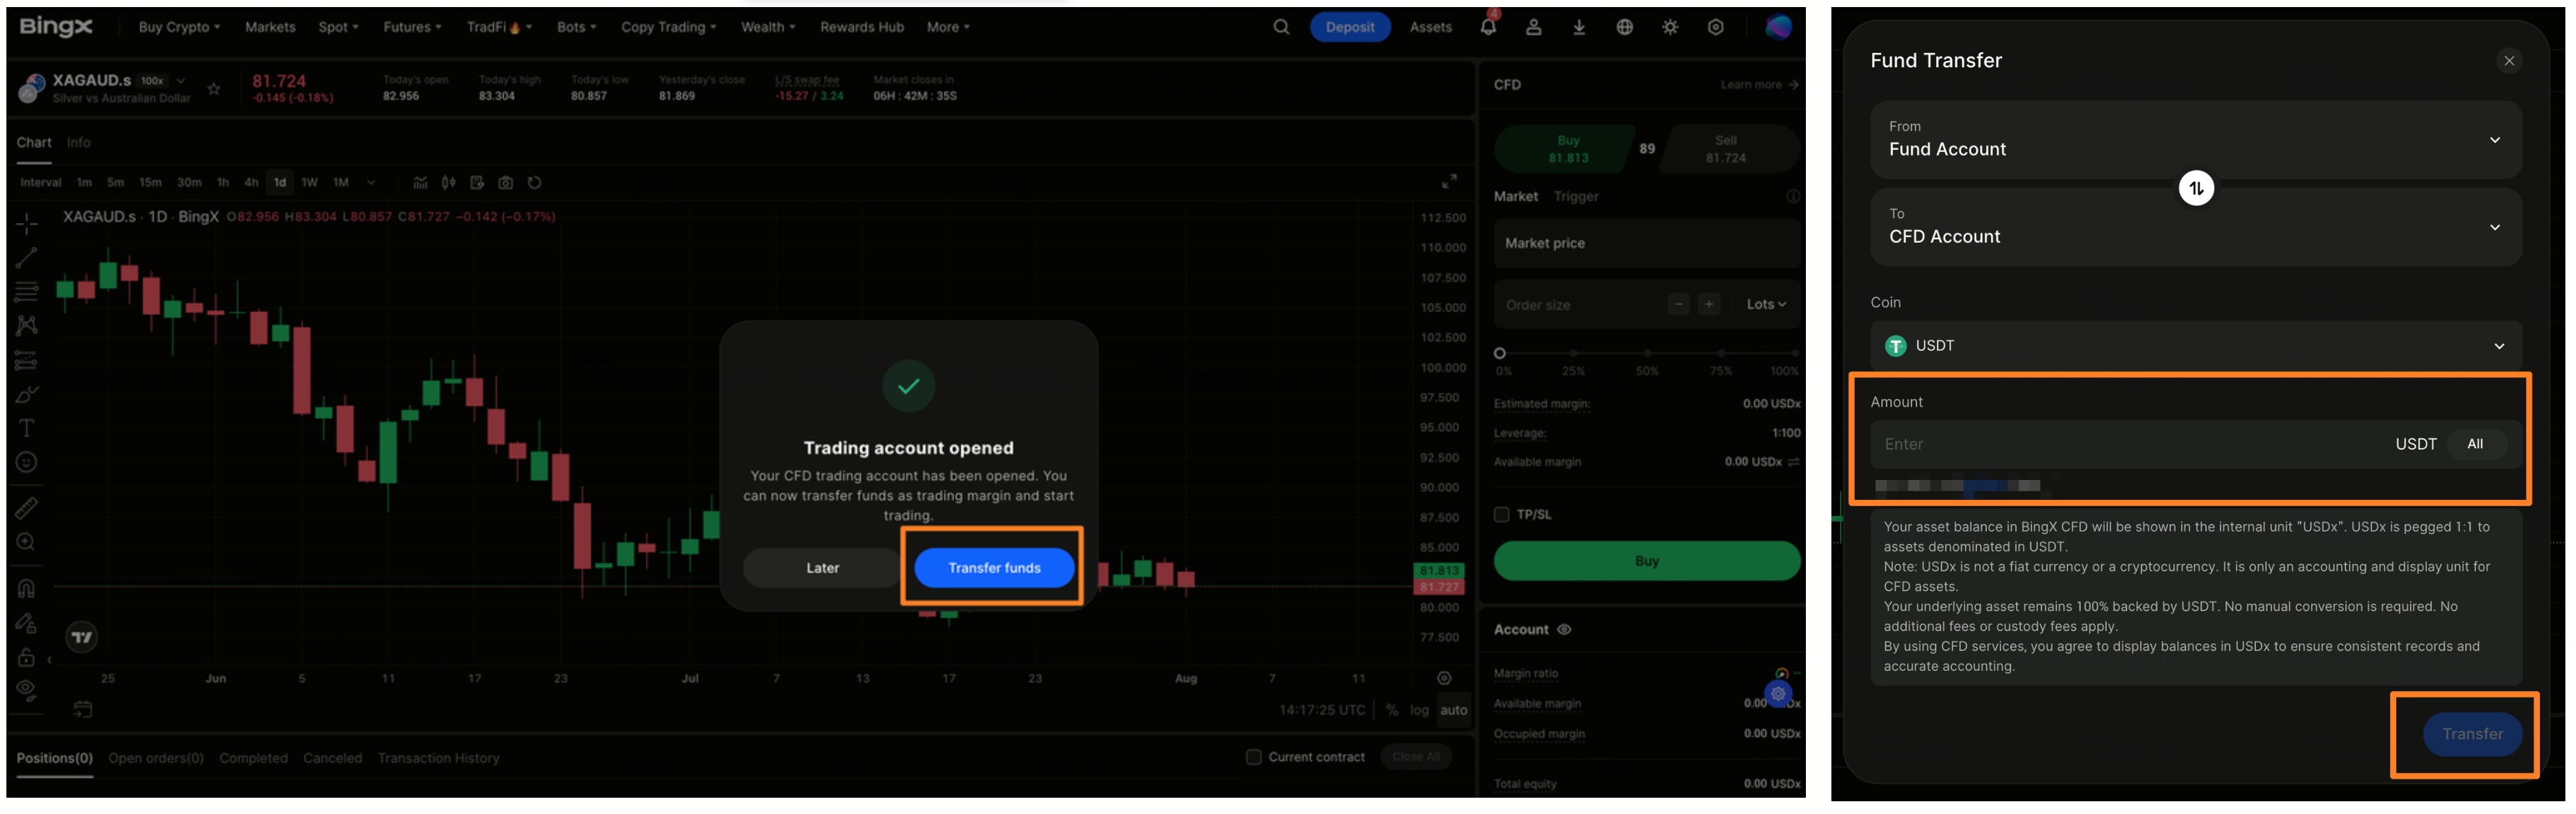Hide all drawings with the eye tool
This screenshot has width=2576, height=814.
tap(27, 691)
